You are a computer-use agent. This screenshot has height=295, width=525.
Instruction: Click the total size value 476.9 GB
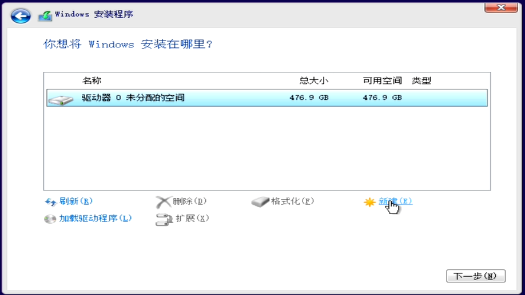[309, 98]
